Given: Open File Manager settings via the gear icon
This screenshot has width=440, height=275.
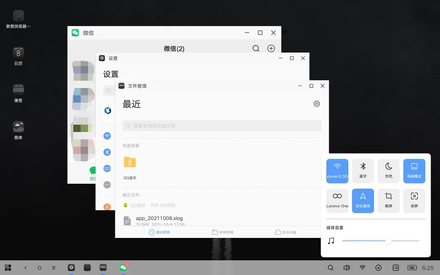Looking at the screenshot, I should coord(317,104).
